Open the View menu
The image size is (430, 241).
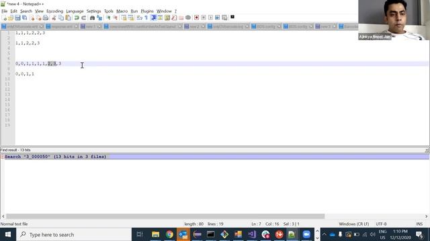click(39, 11)
